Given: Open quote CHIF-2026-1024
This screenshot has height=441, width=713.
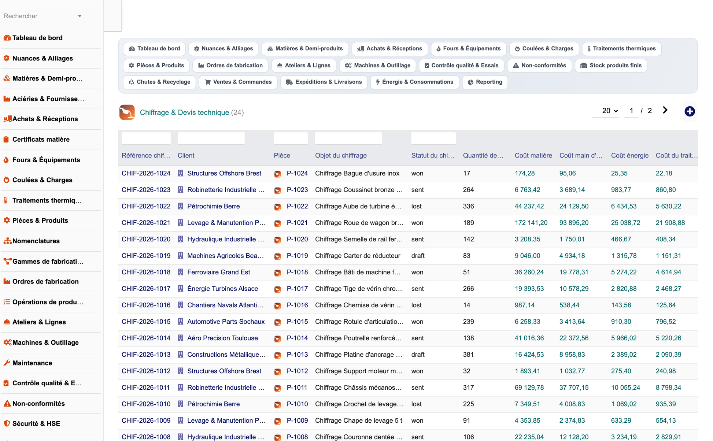Looking at the screenshot, I should tap(146, 173).
